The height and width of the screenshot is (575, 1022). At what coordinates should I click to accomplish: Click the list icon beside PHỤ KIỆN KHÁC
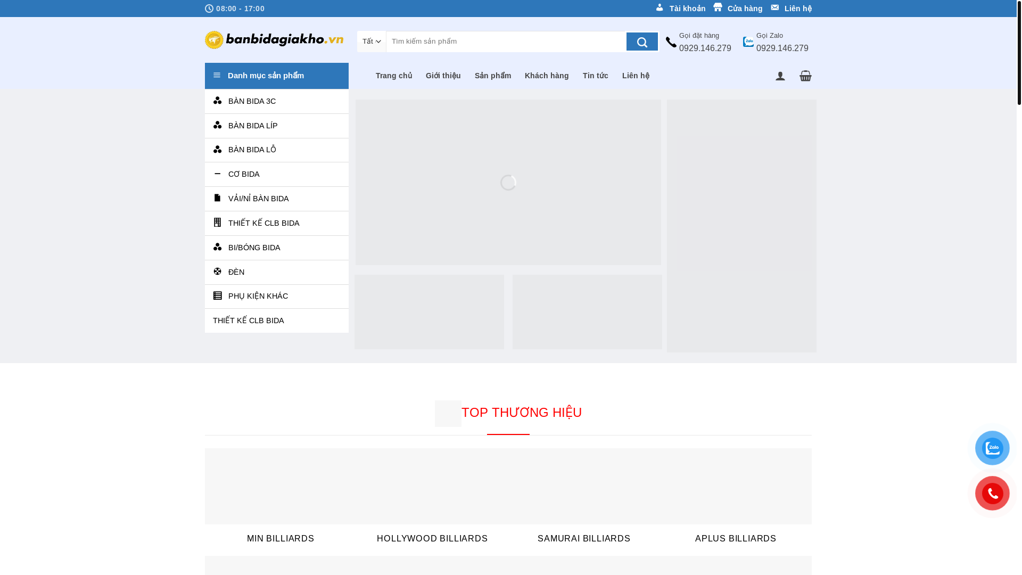pos(217,295)
